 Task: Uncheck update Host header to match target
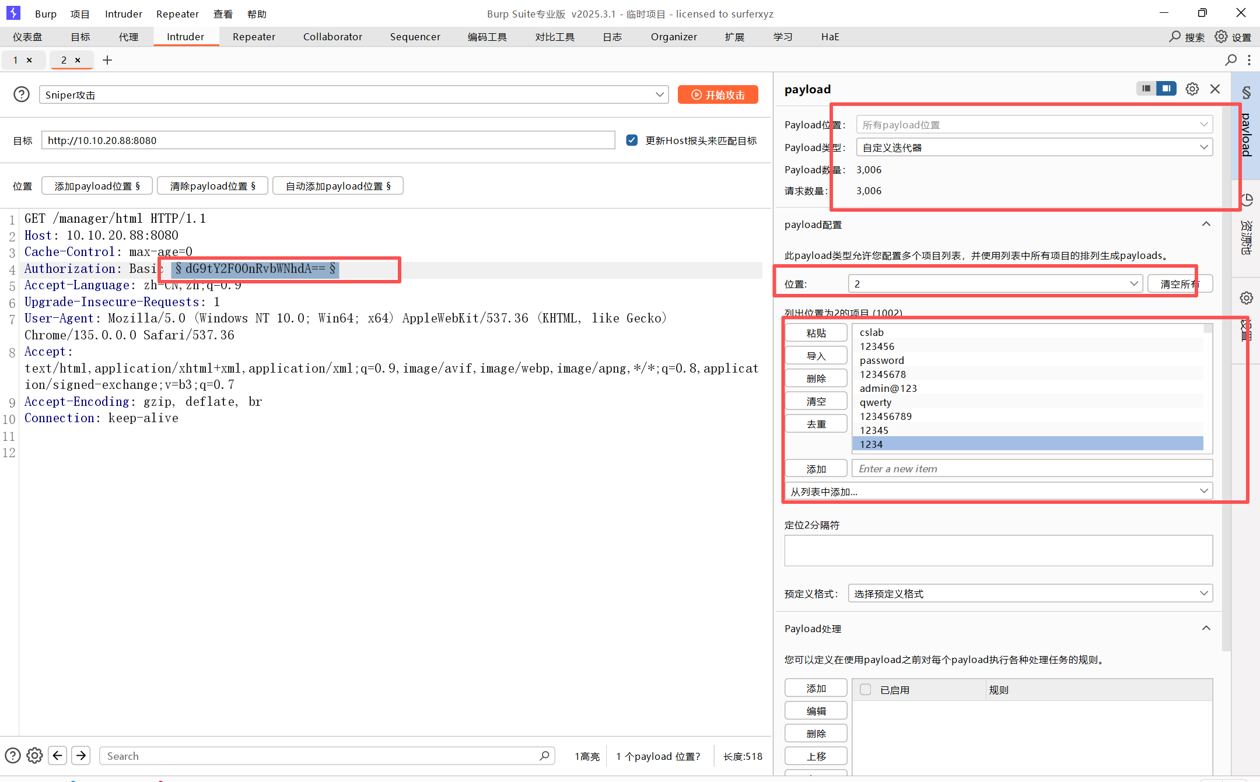coord(632,140)
